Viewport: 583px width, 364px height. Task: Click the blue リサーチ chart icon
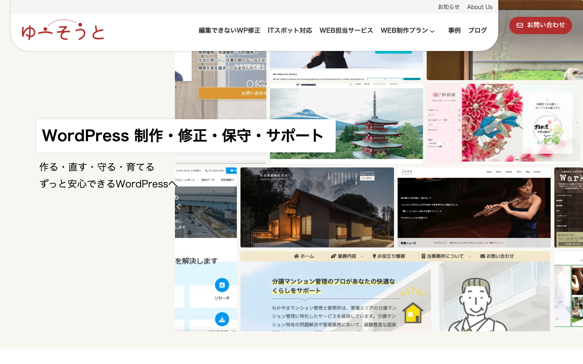click(x=222, y=285)
